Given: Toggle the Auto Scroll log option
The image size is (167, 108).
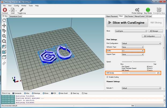Looking at the screenshot, I should point(59,93).
